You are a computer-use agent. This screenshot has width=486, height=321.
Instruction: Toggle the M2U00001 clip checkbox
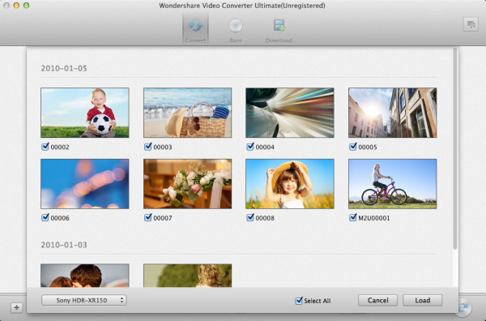(352, 217)
